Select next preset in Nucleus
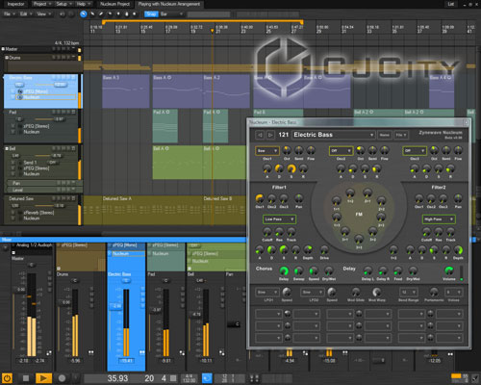This screenshot has height=385, width=481. point(270,135)
